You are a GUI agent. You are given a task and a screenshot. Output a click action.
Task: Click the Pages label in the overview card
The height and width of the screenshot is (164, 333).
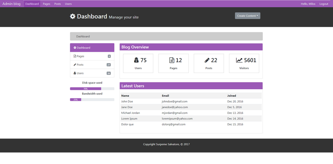[173, 68]
